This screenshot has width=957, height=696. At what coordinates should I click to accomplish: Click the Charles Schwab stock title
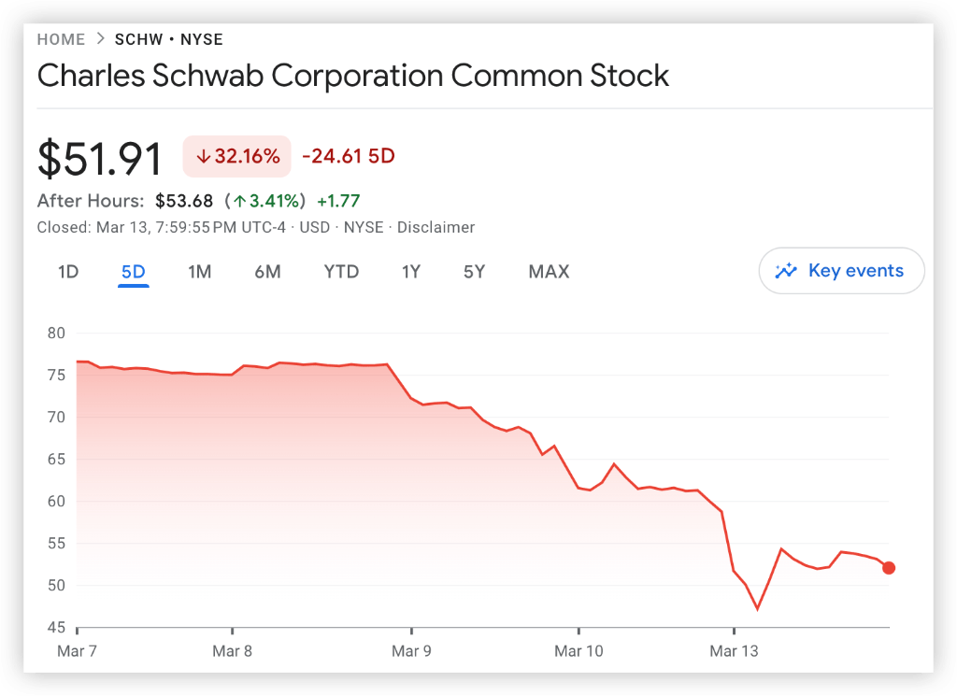click(352, 76)
